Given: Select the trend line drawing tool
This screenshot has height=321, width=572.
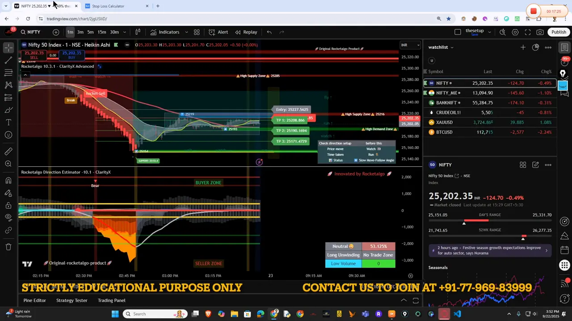Looking at the screenshot, I should (x=8, y=60).
